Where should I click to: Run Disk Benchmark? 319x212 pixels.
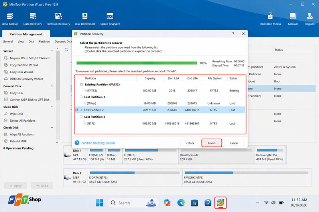pyautogui.click(x=85, y=19)
